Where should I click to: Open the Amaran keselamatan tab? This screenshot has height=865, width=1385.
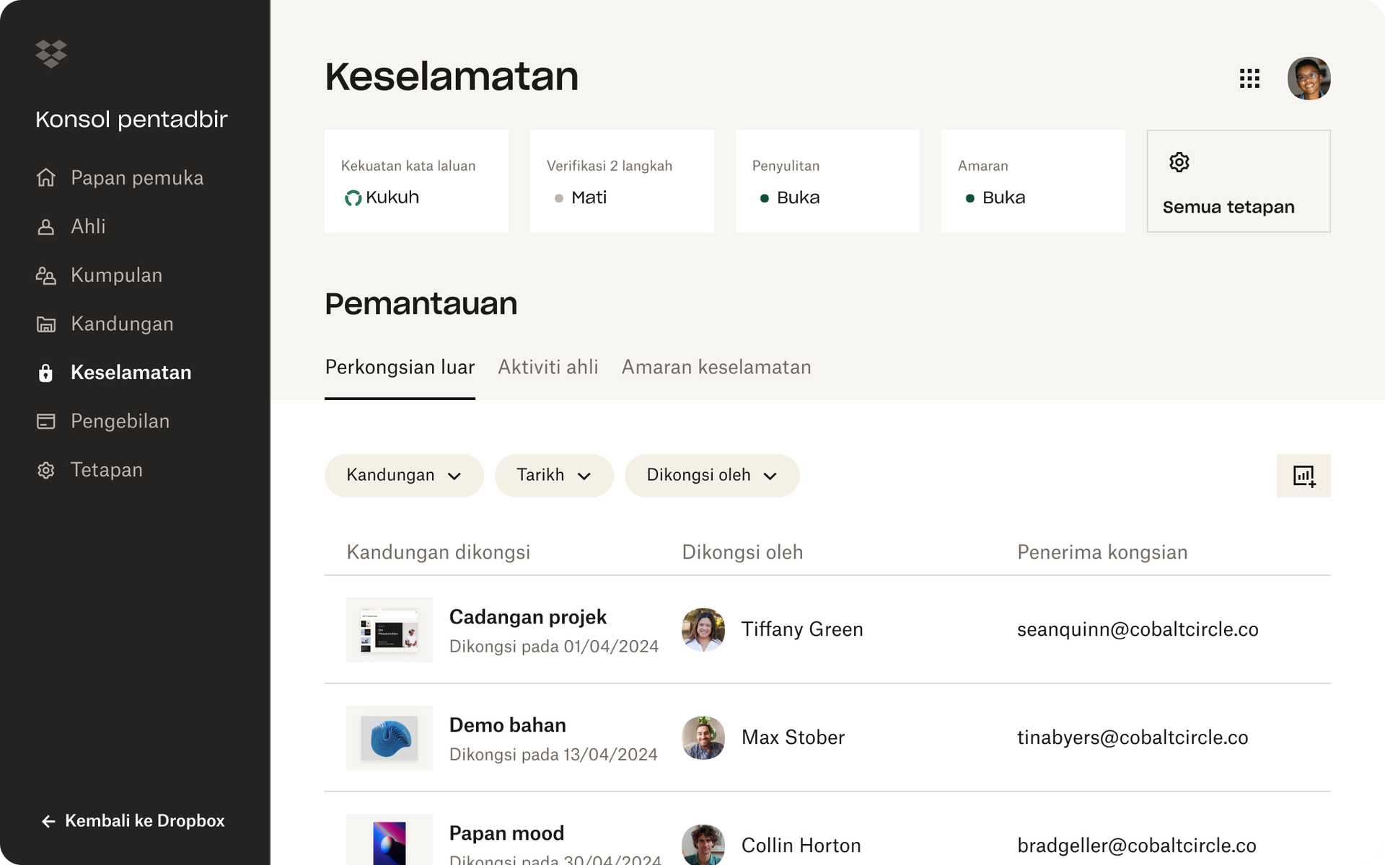click(716, 368)
